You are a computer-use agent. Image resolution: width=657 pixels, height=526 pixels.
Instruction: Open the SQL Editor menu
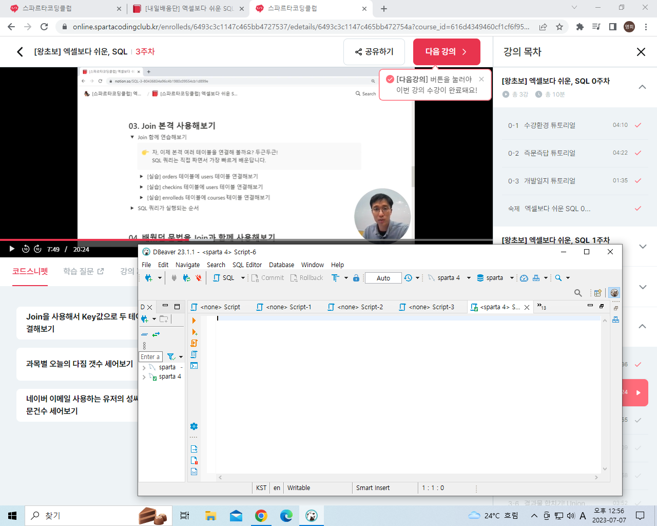pyautogui.click(x=247, y=265)
